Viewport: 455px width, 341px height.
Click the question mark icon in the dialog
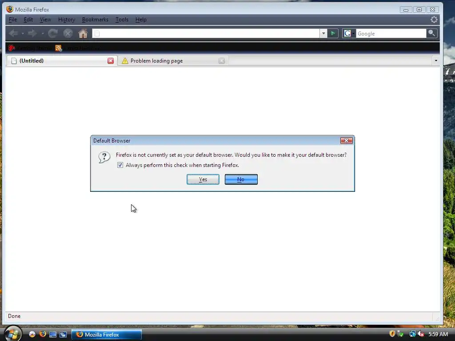pos(104,158)
